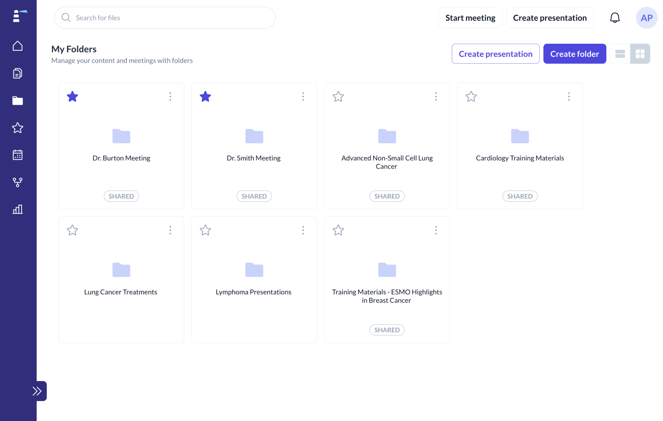Image resolution: width=663 pixels, height=421 pixels.
Task: Open options for Advanced Non-Small Cell Lung Cancer
Action: 436,96
